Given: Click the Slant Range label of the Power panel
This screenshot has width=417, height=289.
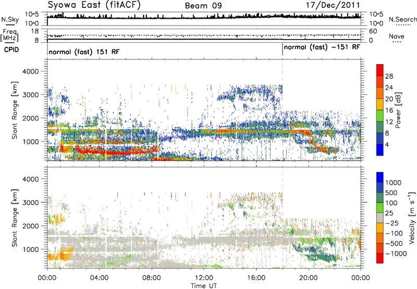Looking at the screenshot, I should (x=15, y=110).
